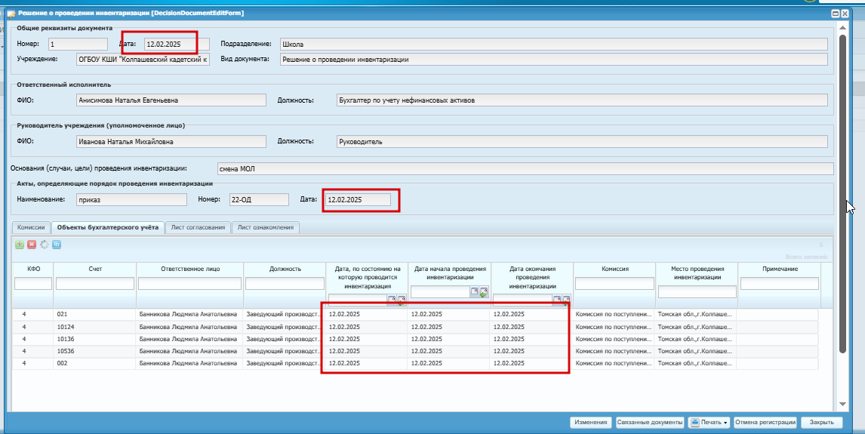Screen dimensions: 865x434
Task: Click the red delete row icon
Action: [32, 244]
